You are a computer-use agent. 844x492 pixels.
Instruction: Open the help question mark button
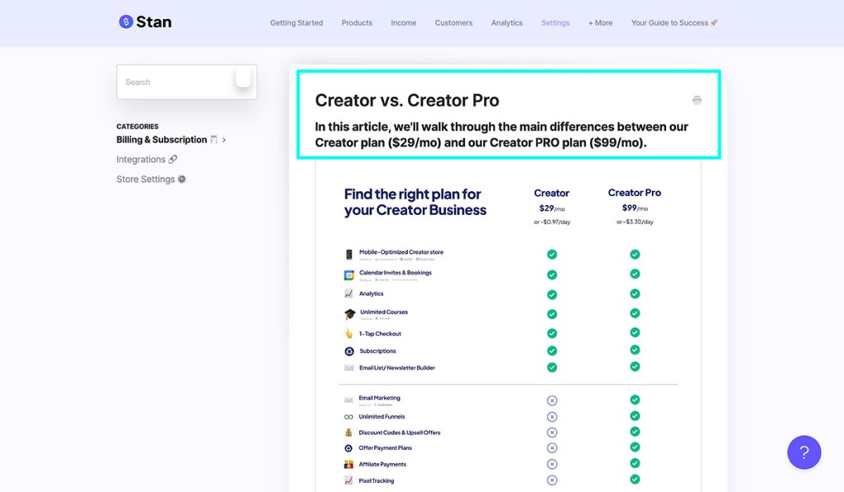[804, 452]
